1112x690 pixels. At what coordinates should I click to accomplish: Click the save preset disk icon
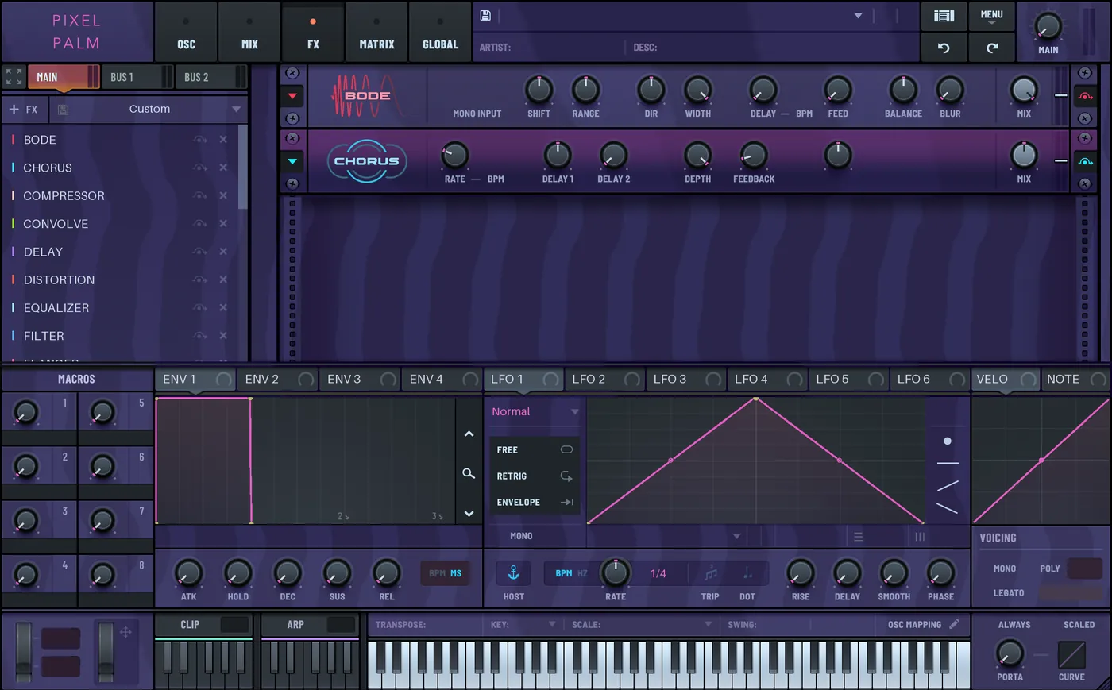click(x=485, y=15)
